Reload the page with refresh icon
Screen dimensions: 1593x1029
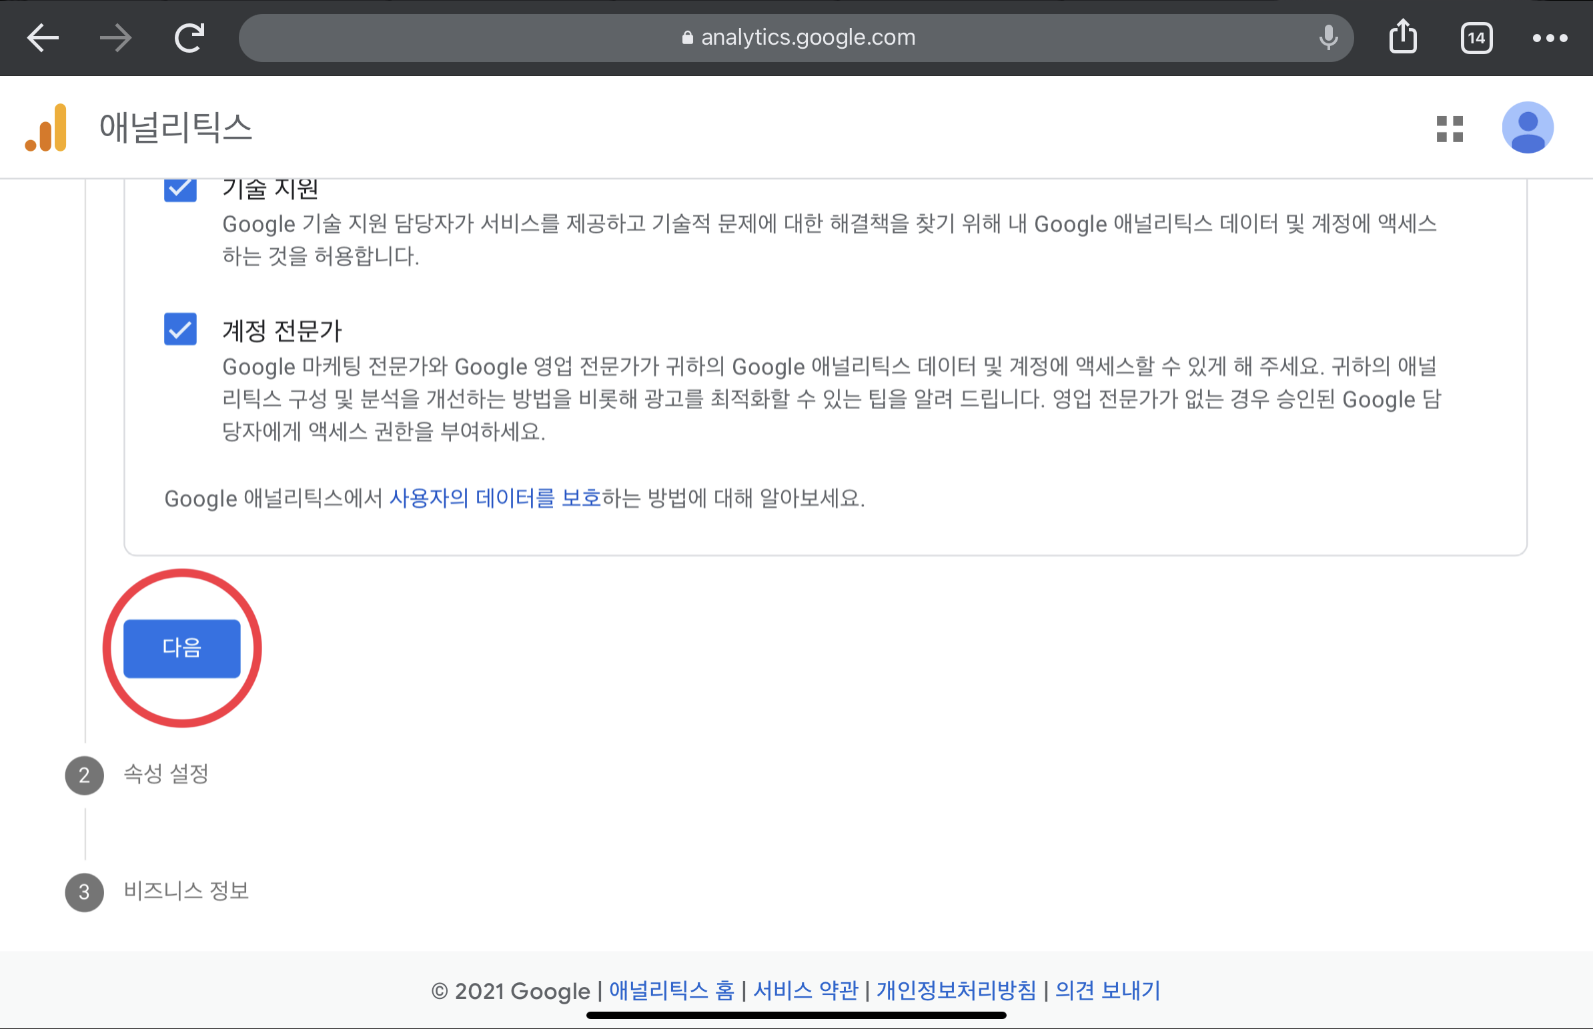click(189, 38)
